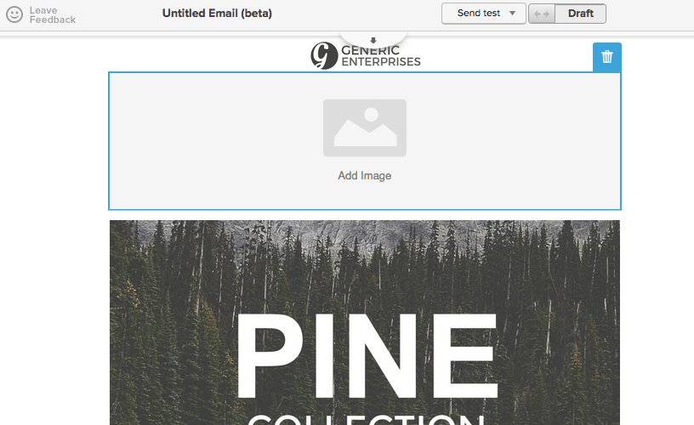Image resolution: width=694 pixels, height=425 pixels.
Task: Click the large PINE headline text
Action: point(367,356)
